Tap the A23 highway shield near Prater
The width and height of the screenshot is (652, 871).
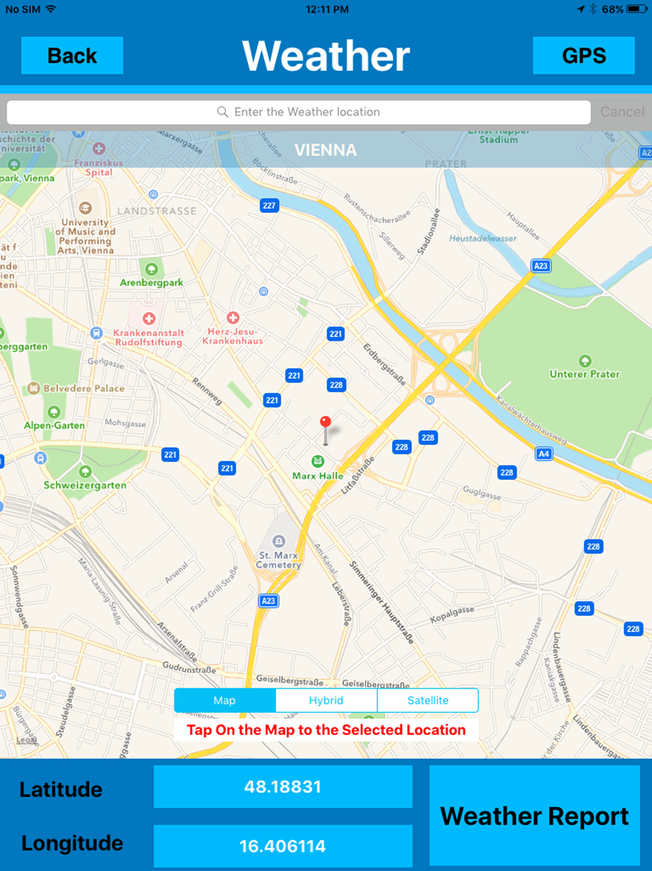tap(541, 266)
